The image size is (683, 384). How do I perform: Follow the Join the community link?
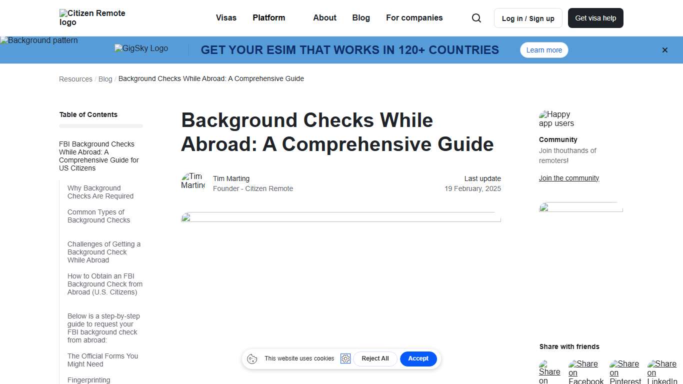[568, 178]
